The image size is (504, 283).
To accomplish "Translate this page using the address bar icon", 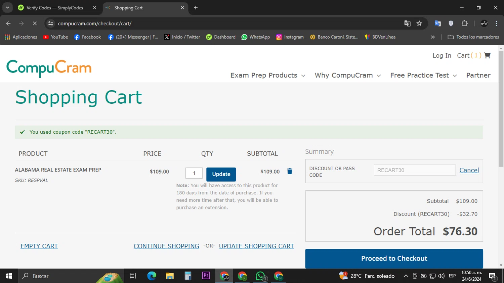I will tap(407, 23).
